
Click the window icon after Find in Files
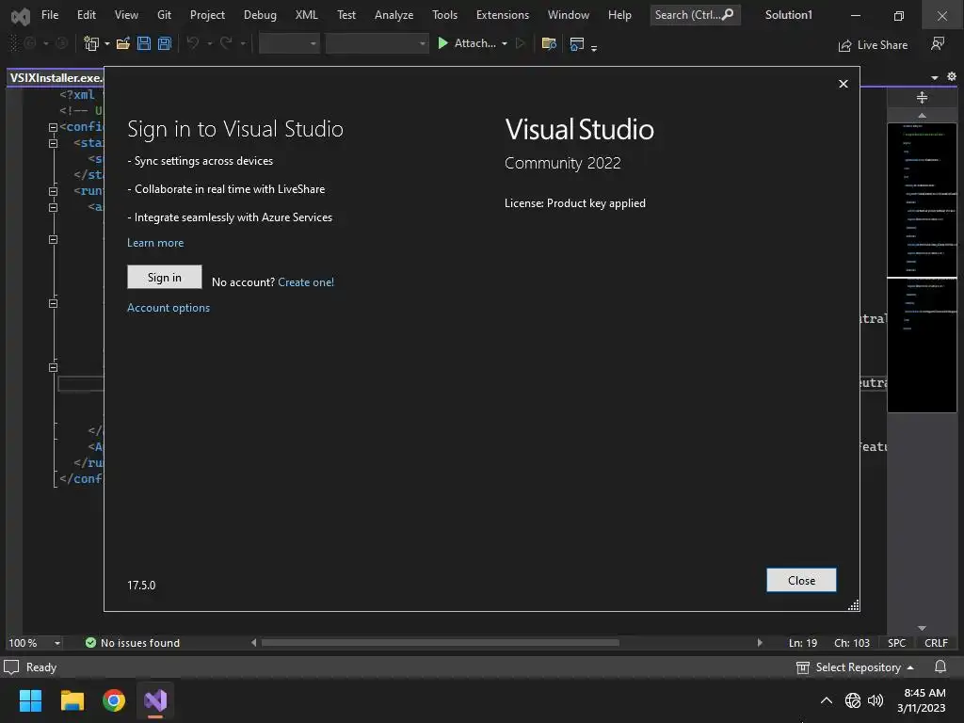click(x=577, y=43)
